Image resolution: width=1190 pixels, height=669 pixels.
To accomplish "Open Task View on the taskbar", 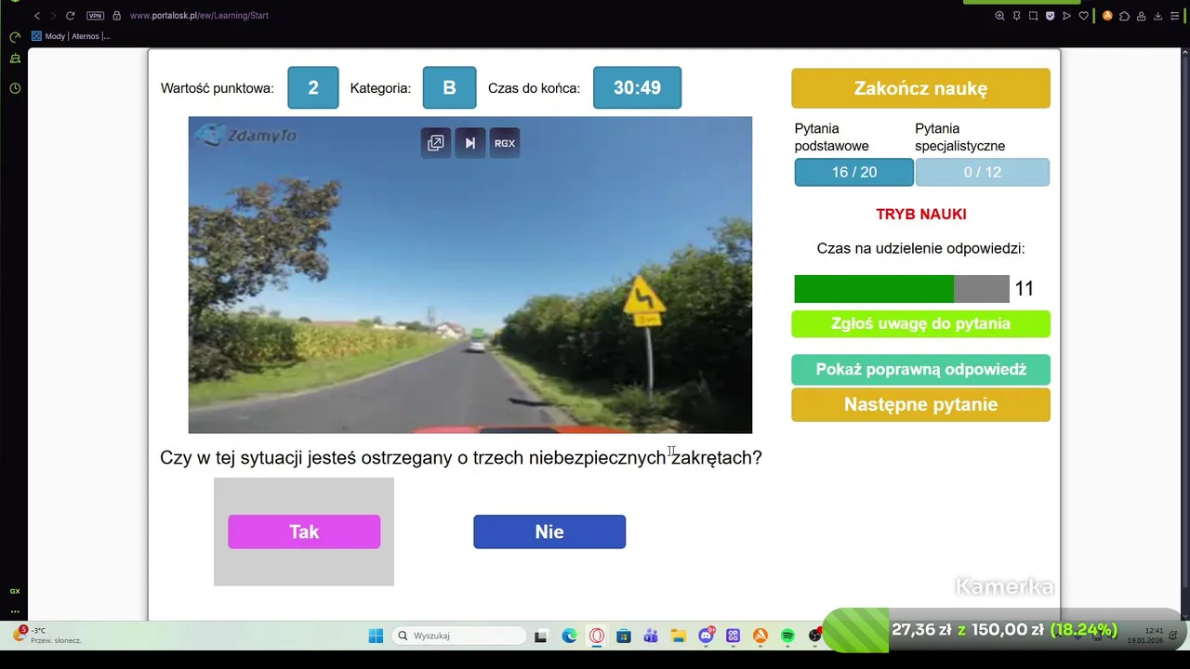I will (x=541, y=636).
